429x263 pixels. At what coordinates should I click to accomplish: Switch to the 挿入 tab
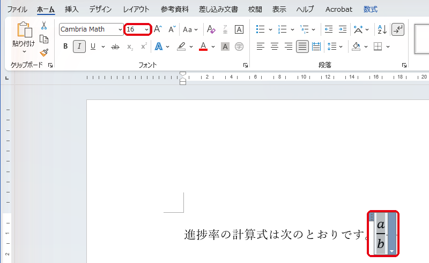72,9
